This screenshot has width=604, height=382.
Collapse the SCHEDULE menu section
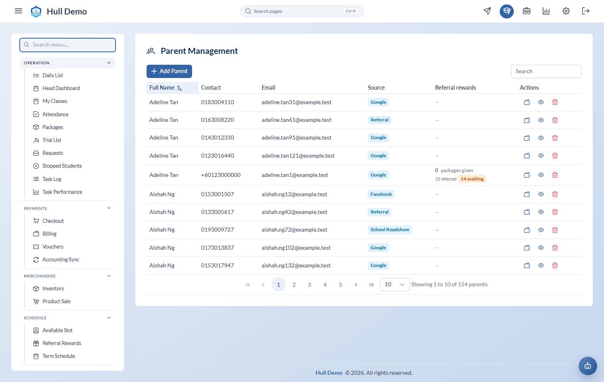(68, 318)
